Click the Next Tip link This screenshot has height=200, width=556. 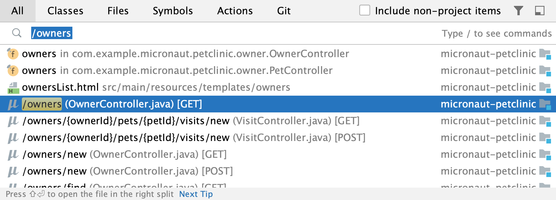tap(196, 194)
